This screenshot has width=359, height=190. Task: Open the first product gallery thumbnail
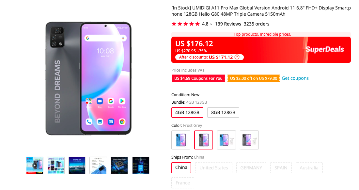click(34, 165)
